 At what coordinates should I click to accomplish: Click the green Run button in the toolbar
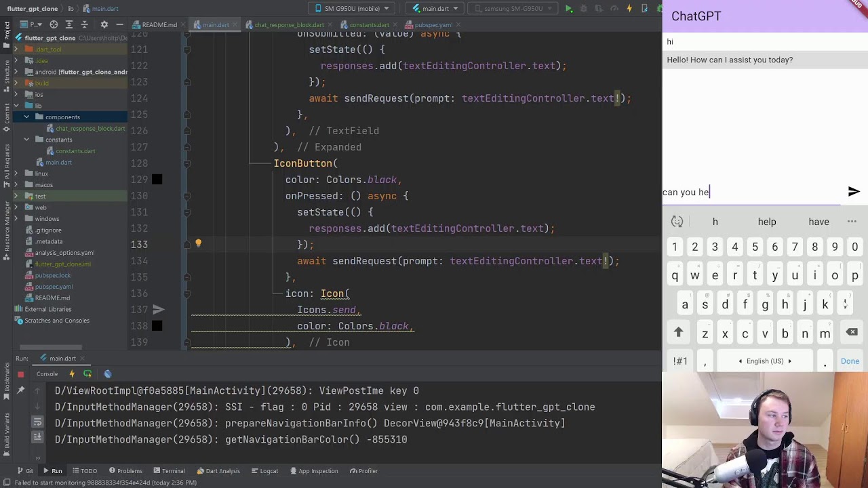click(569, 9)
